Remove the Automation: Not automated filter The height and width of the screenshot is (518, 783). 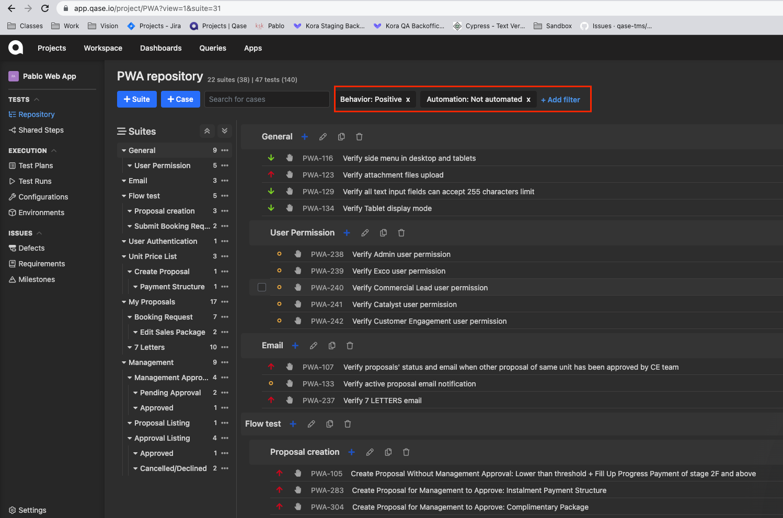[528, 100]
